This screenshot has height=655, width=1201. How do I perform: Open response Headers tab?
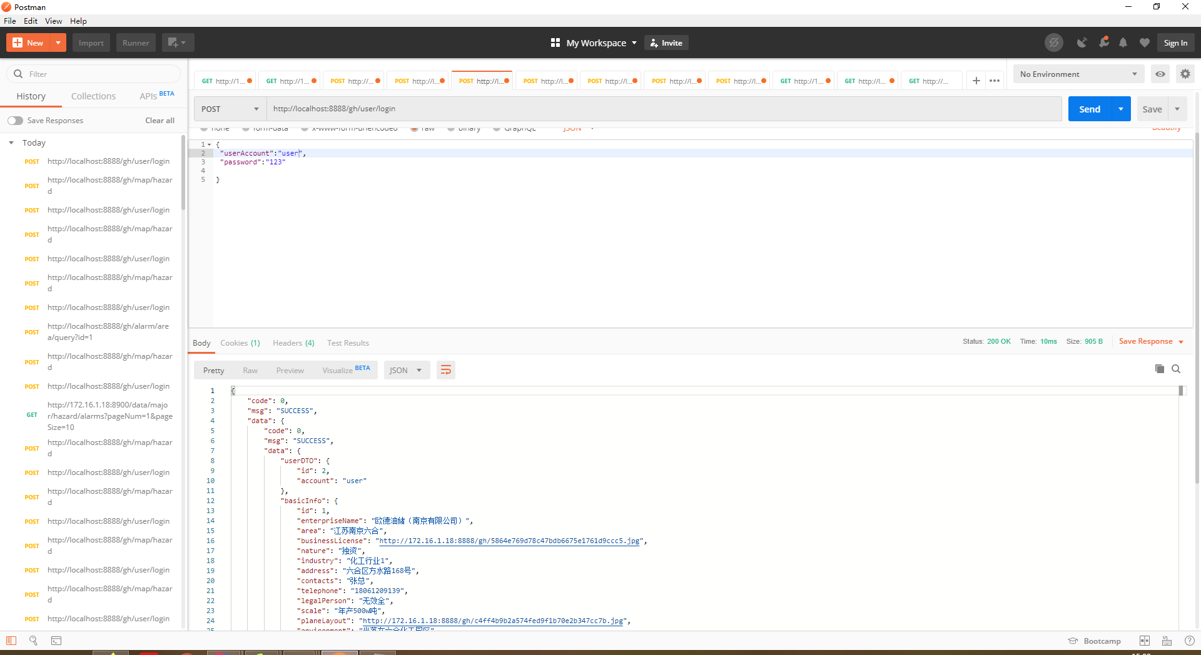(293, 342)
